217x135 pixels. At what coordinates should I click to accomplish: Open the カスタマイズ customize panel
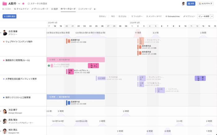click(206, 3)
